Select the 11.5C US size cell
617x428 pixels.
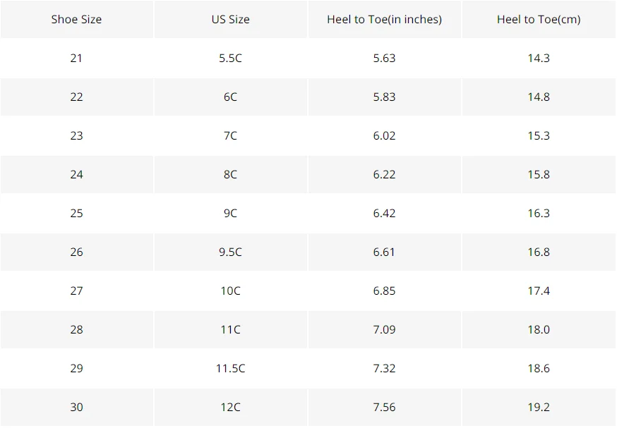click(231, 369)
